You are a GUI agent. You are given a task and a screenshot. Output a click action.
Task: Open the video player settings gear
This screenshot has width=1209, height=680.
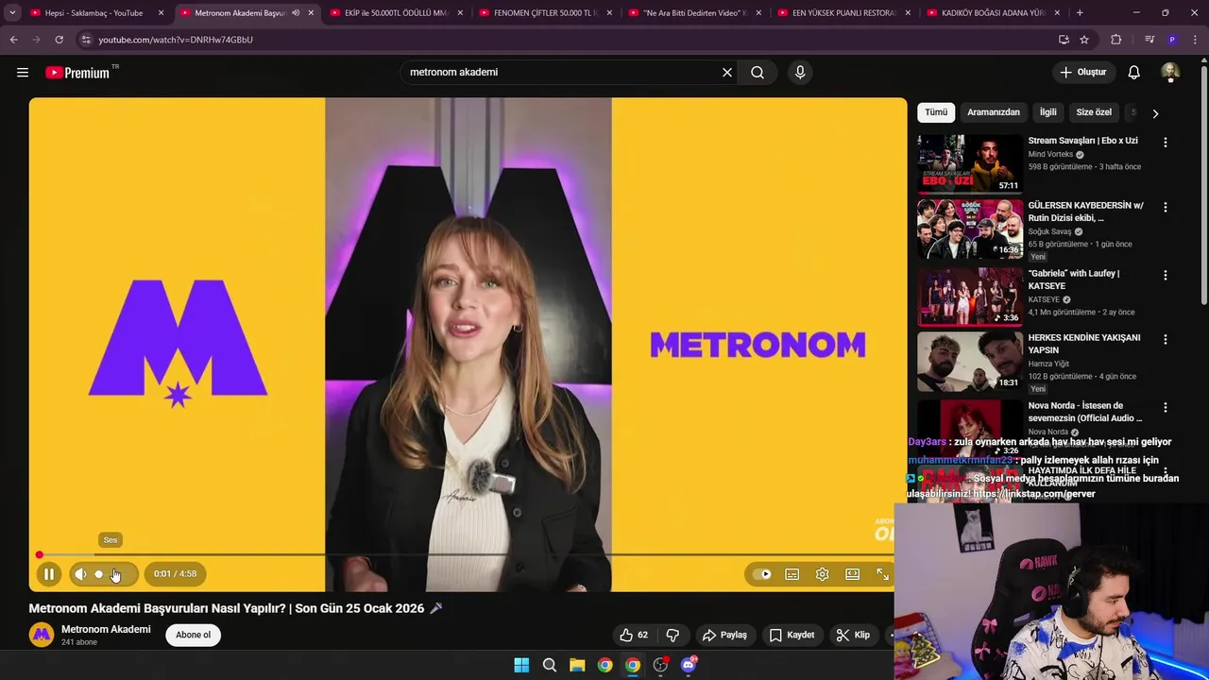click(x=823, y=574)
